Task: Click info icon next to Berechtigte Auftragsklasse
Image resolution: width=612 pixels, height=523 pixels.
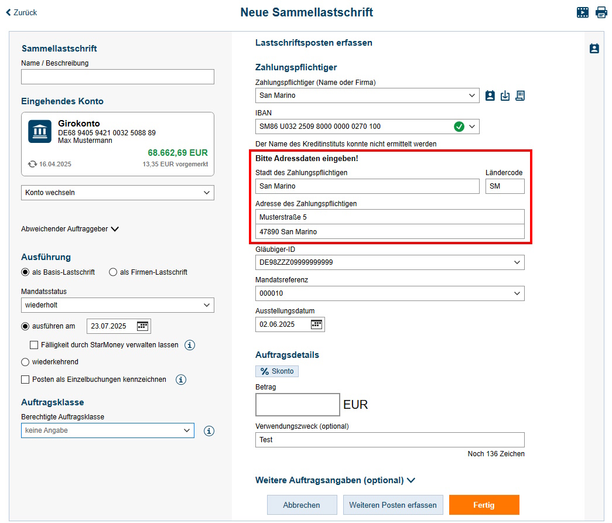Action: click(209, 431)
